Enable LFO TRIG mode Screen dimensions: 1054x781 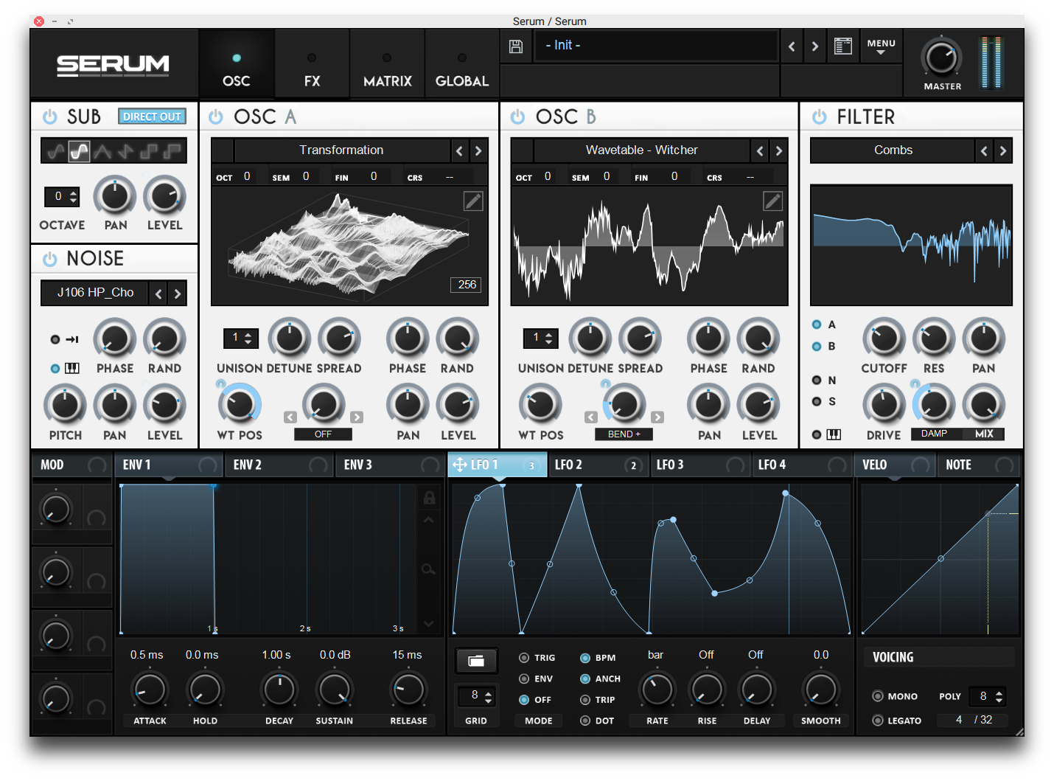(524, 658)
